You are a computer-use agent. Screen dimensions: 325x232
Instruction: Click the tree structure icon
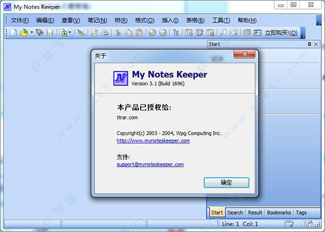(x=175, y=32)
